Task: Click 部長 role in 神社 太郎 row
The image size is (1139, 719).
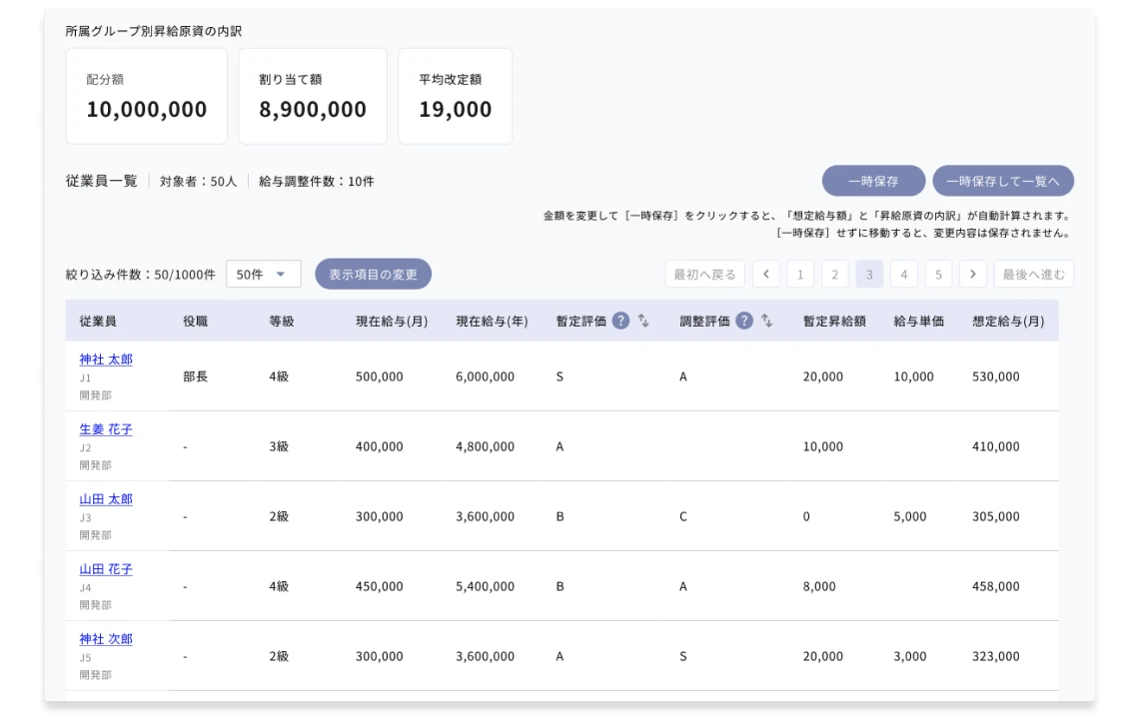Action: pos(195,376)
